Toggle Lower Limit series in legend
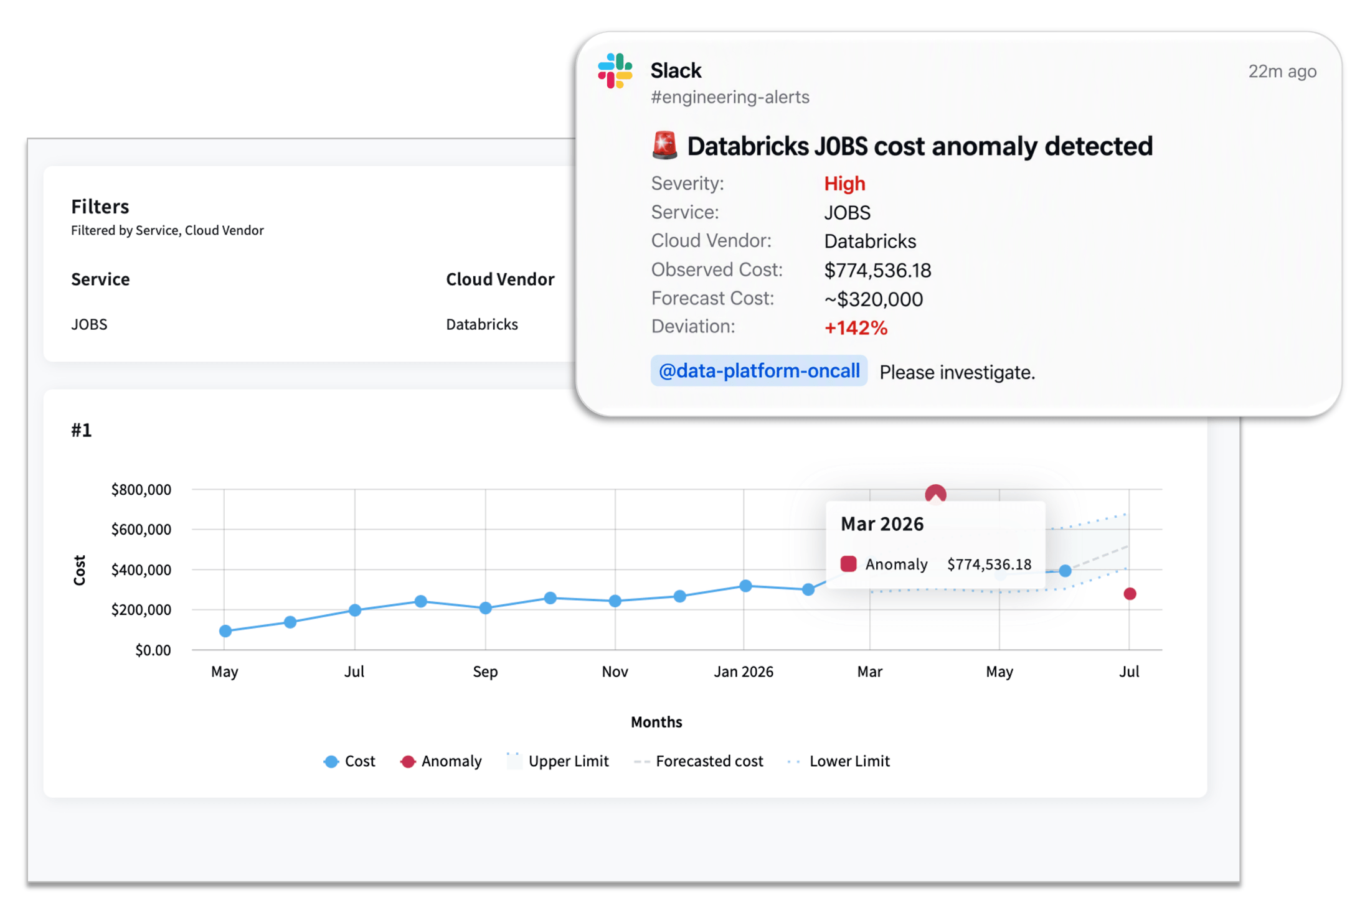This screenshot has width=1370, height=913. 839,761
